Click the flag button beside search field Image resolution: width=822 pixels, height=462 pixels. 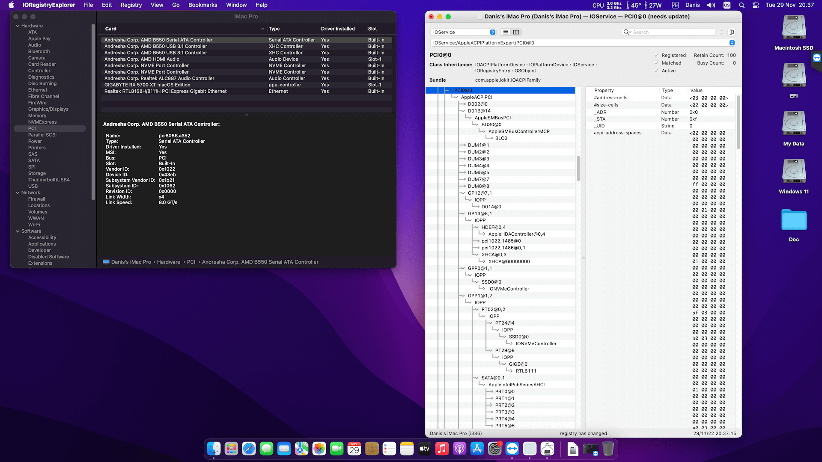click(x=732, y=32)
